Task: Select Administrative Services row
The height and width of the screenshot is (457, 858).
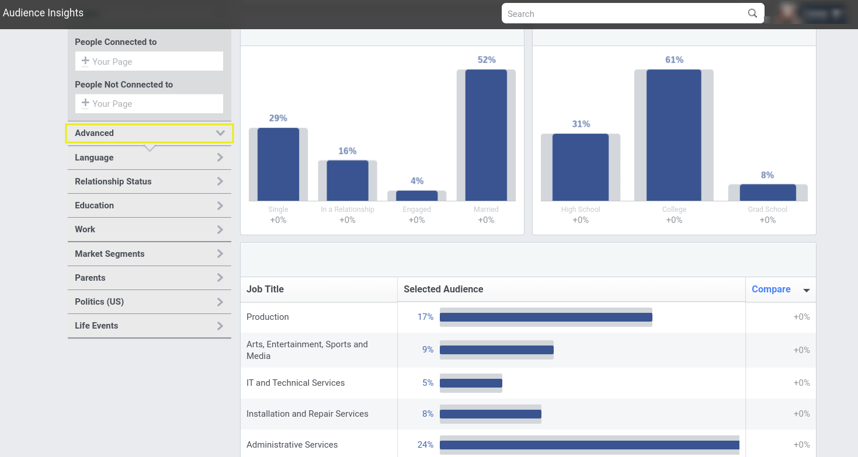Action: click(528, 444)
